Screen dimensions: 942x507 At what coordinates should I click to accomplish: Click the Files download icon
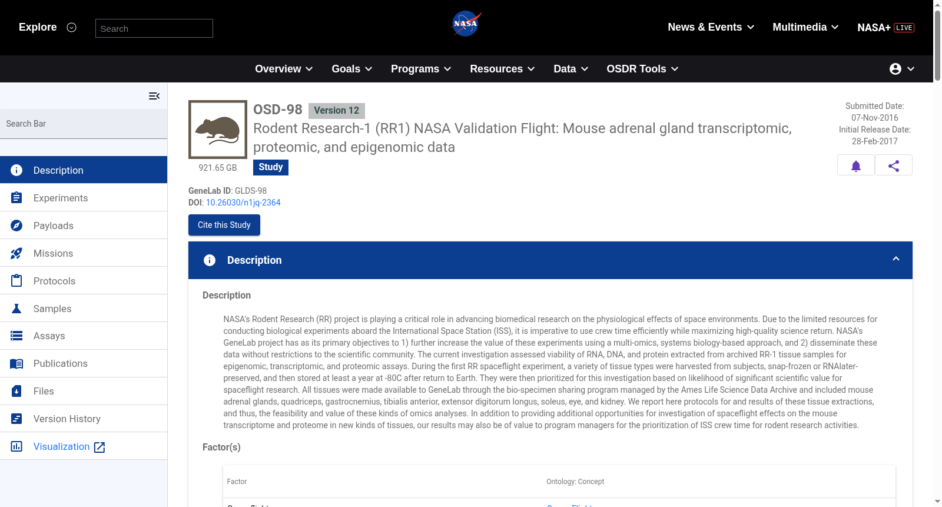(x=16, y=391)
